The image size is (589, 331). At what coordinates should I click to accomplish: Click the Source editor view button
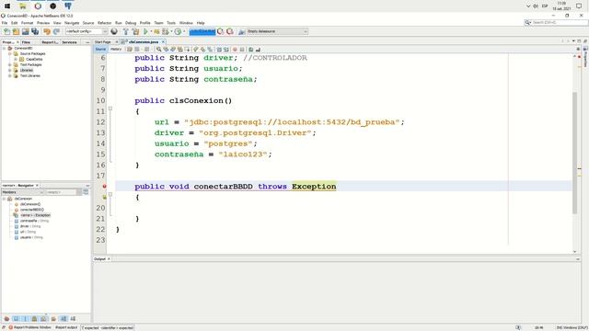100,49
